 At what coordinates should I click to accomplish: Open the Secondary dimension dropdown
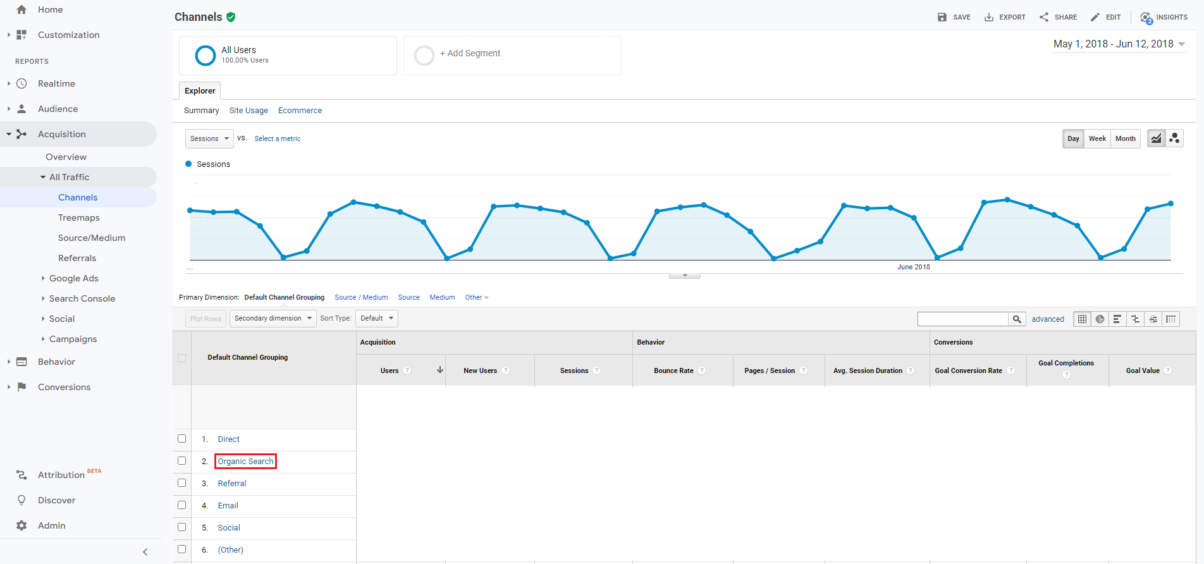coord(273,319)
